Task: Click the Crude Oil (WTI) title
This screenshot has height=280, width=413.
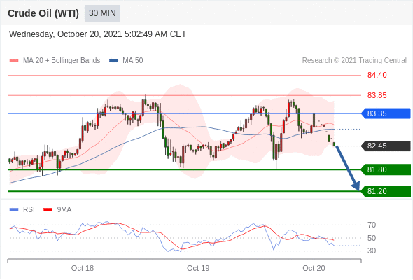Action: 43,13
